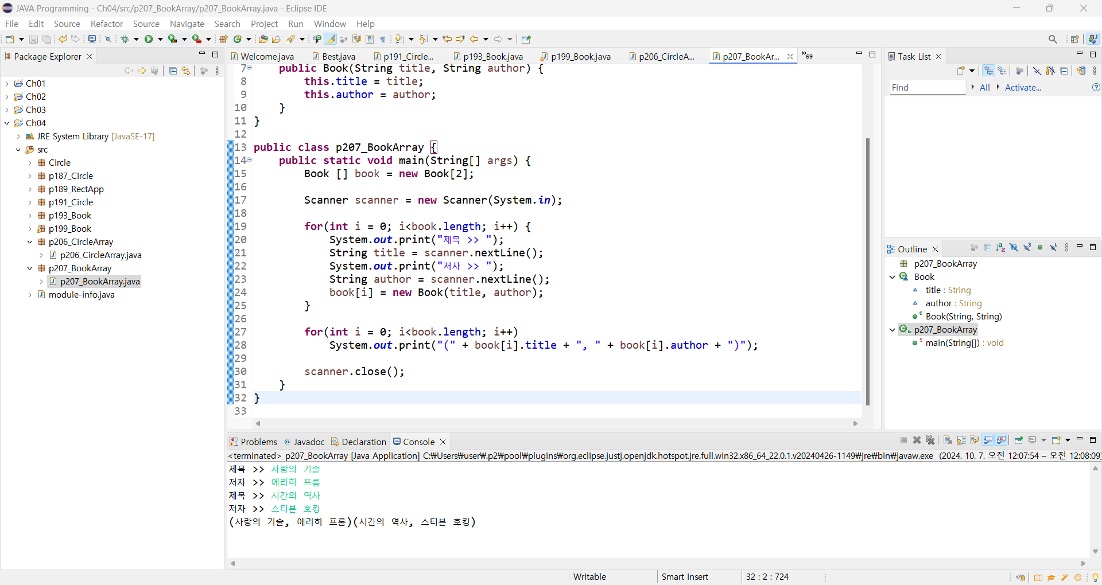
Task: Click the New file toolbar icon
Action: pyautogui.click(x=10, y=39)
